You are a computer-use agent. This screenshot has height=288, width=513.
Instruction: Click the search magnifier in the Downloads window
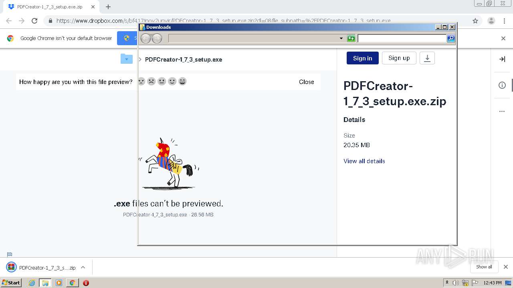tap(451, 38)
